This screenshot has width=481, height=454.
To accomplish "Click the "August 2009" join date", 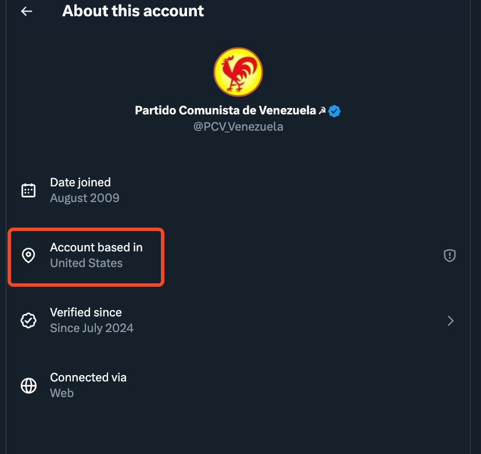I will click(85, 198).
